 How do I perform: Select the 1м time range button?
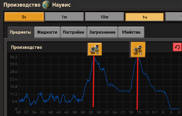(64, 17)
